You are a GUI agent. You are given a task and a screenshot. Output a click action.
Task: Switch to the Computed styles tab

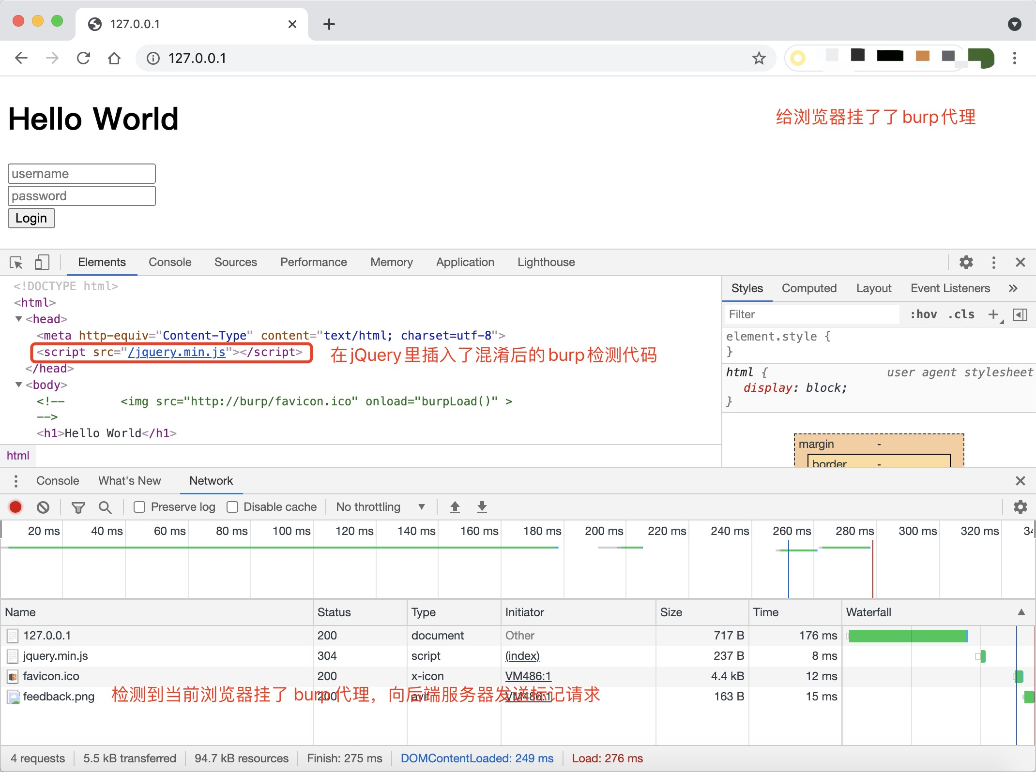tap(809, 288)
